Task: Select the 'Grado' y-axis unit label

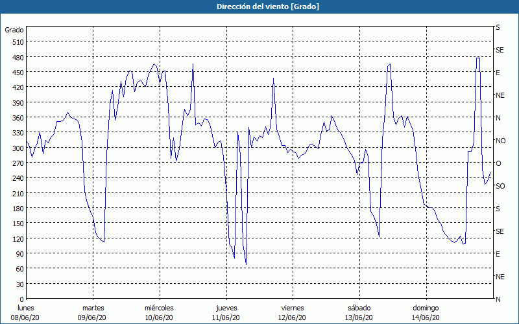Action: coord(14,30)
